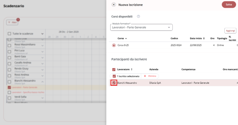Expand the Rossi Massimiliano row chevron
238x125 pixels.
42,45
